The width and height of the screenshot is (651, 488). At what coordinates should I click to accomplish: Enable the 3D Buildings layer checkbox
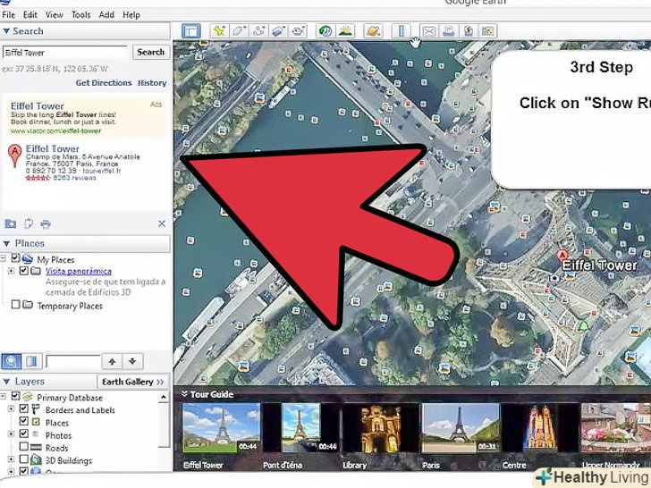coord(23,459)
